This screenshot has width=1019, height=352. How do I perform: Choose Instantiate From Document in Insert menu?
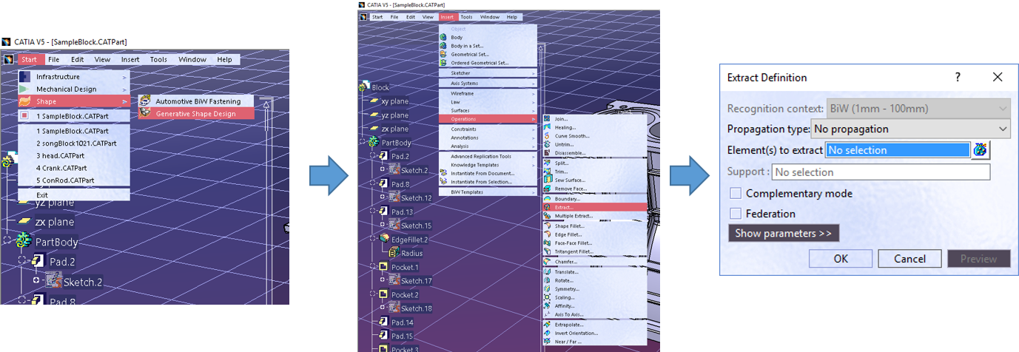[482, 173]
